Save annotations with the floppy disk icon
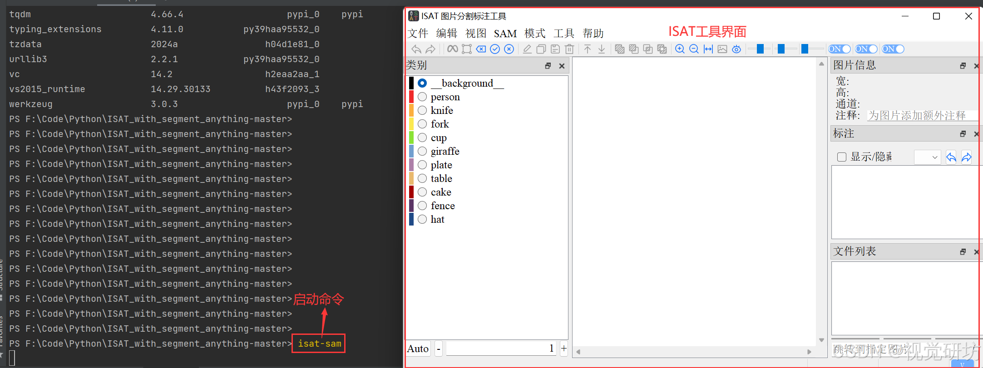Screen dimensions: 983x368 tap(555, 49)
